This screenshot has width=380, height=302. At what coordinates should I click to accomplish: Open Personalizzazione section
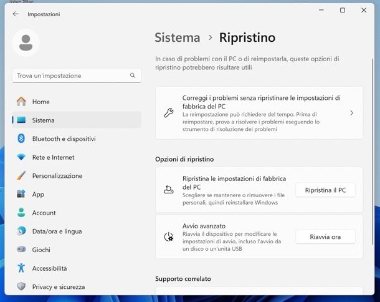coord(77,176)
